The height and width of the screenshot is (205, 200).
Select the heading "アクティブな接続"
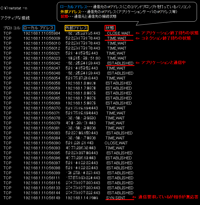15,18
